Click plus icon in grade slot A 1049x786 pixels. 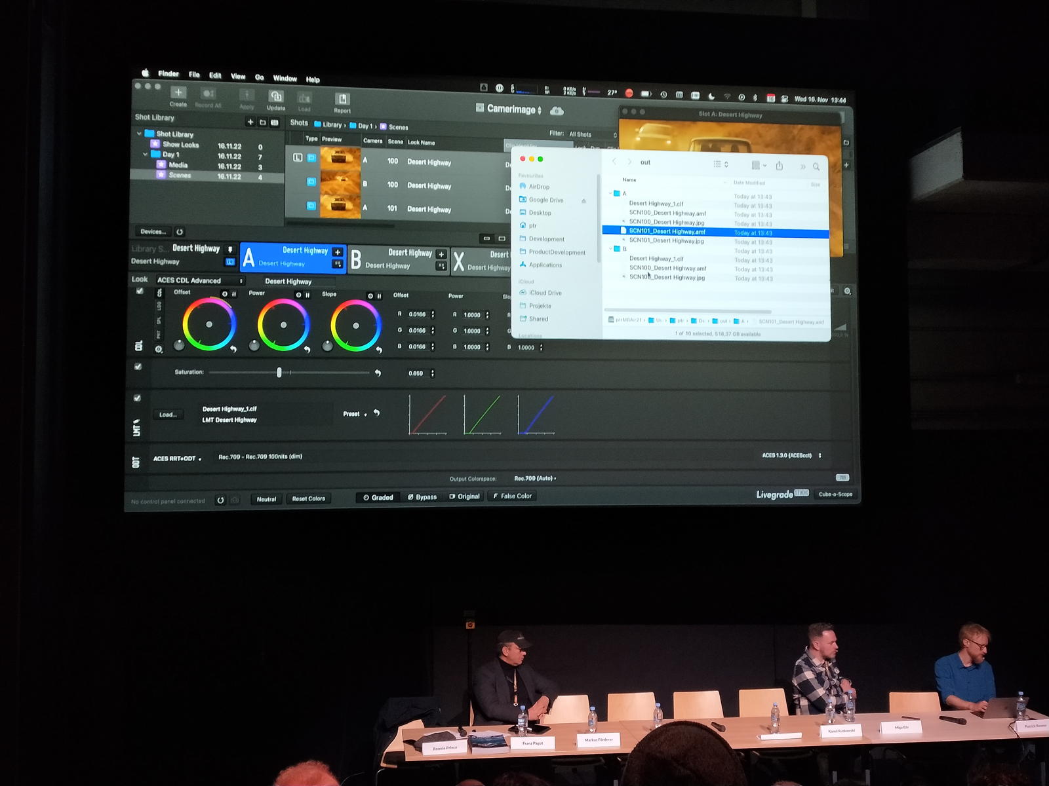point(338,252)
